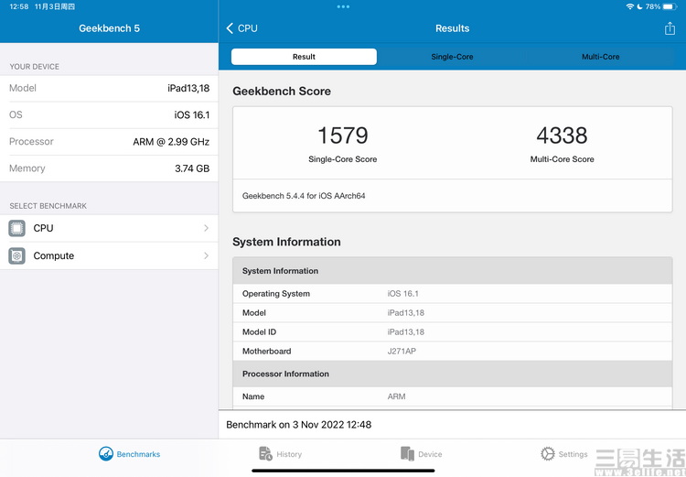The image size is (686, 477).
Task: Expand the Compute benchmark row chevron
Action: [206, 255]
